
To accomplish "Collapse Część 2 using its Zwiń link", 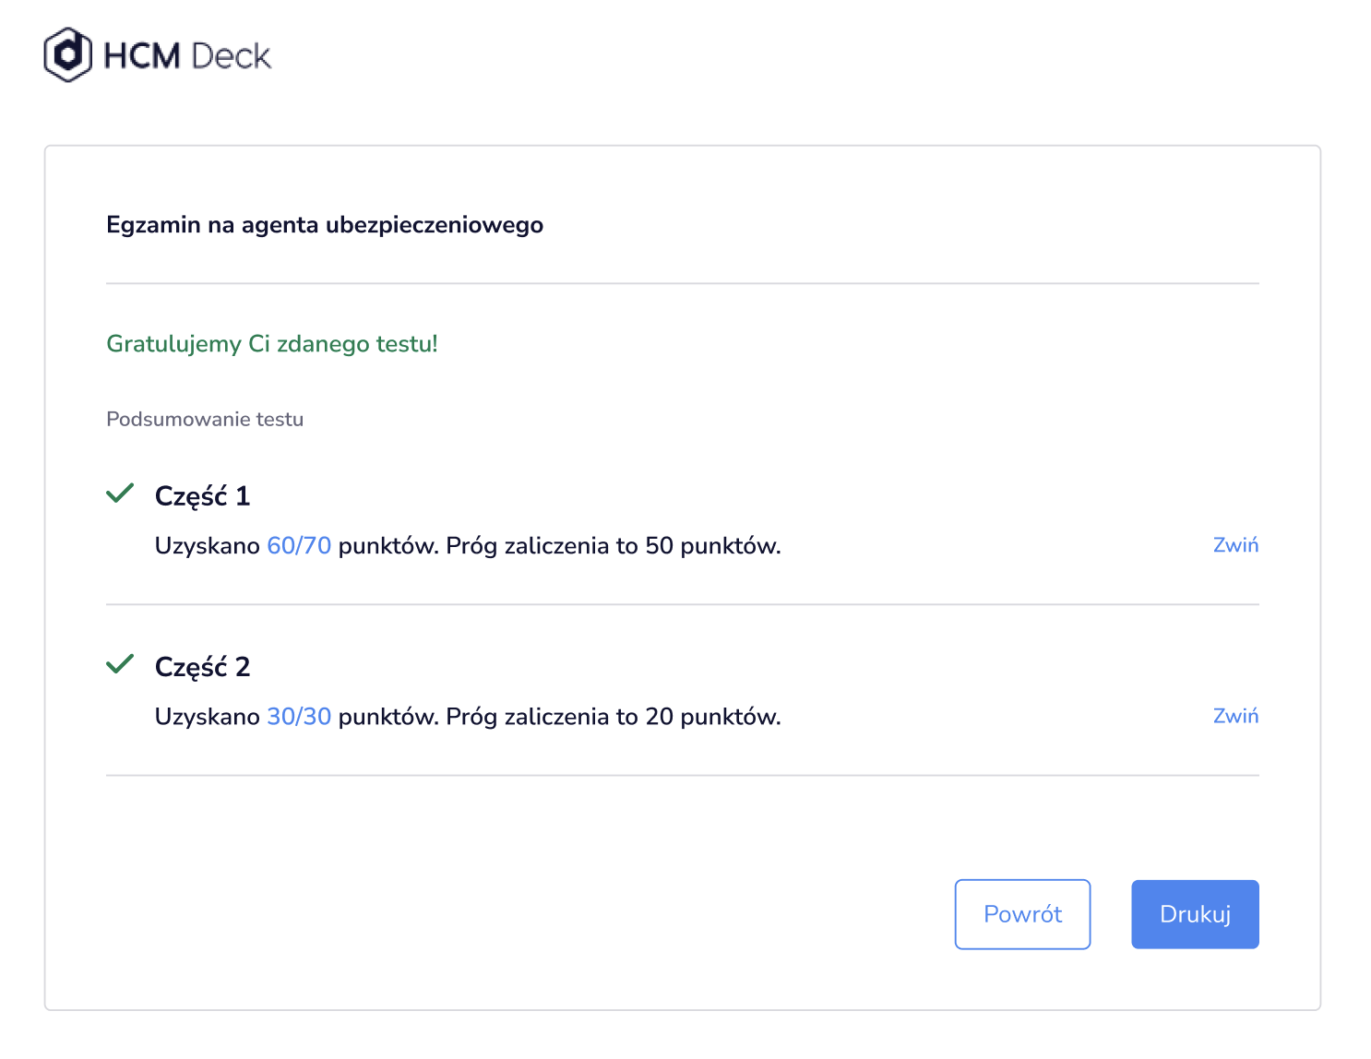I will pyautogui.click(x=1235, y=716).
